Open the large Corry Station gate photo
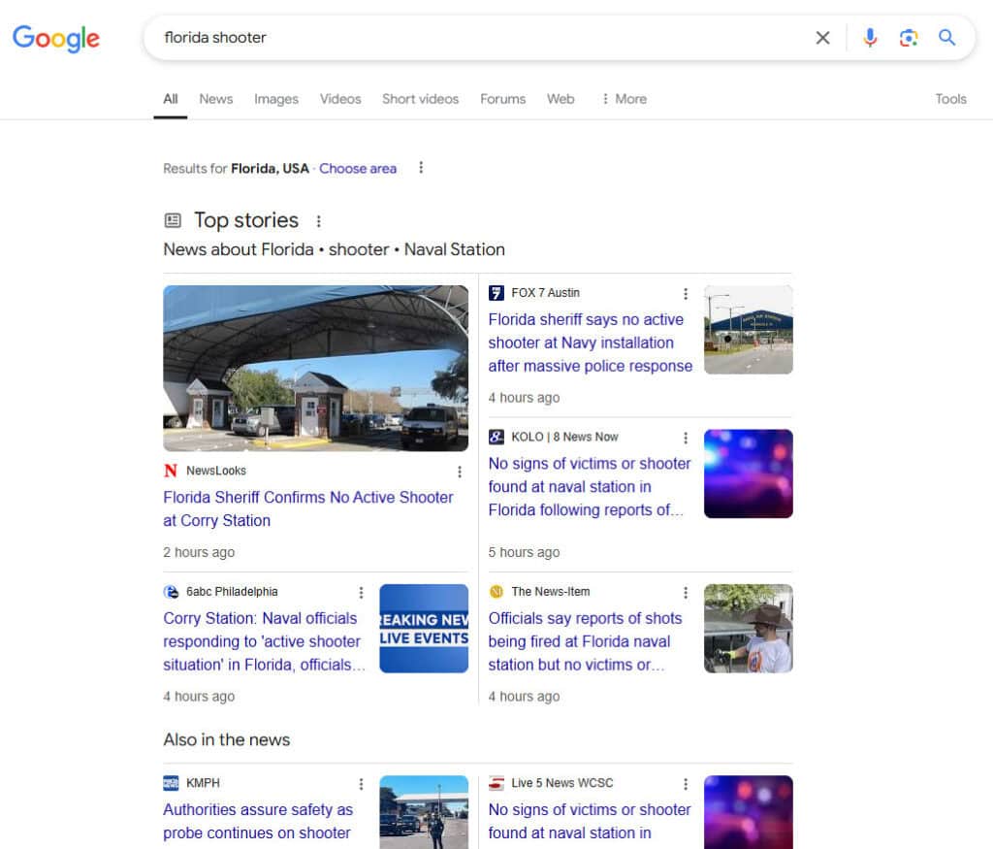 315,368
